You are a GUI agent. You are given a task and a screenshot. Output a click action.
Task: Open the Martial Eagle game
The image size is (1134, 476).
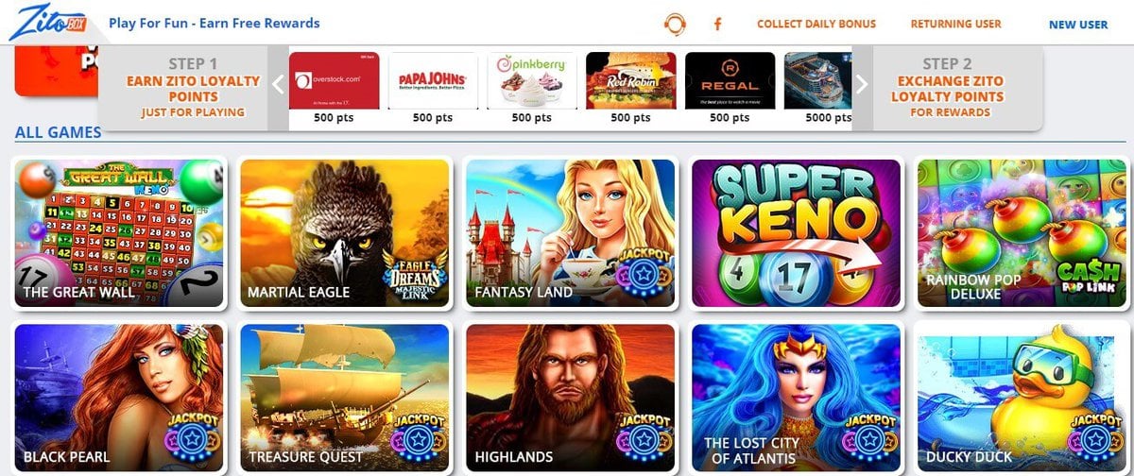(345, 233)
